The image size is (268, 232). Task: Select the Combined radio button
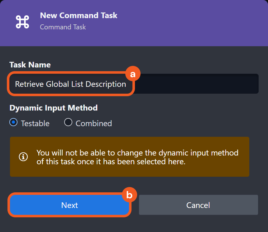68,123
